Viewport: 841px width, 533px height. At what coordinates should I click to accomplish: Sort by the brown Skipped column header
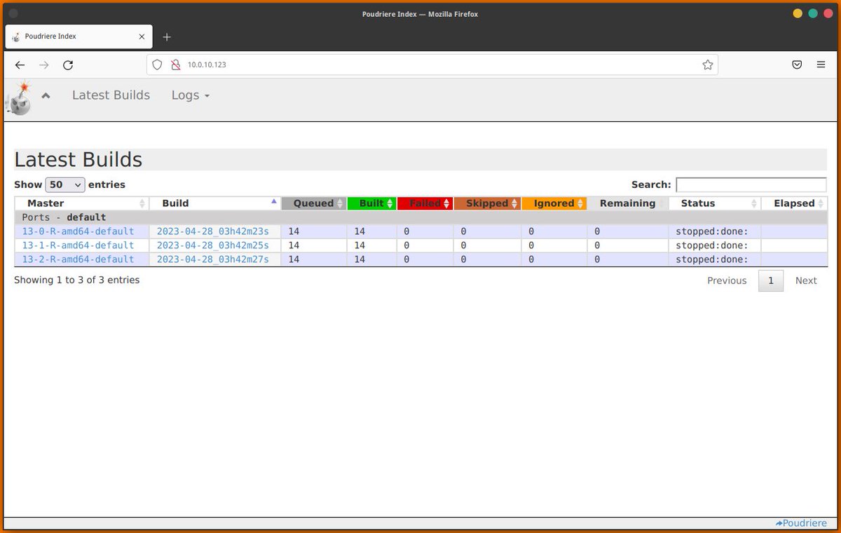[487, 203]
